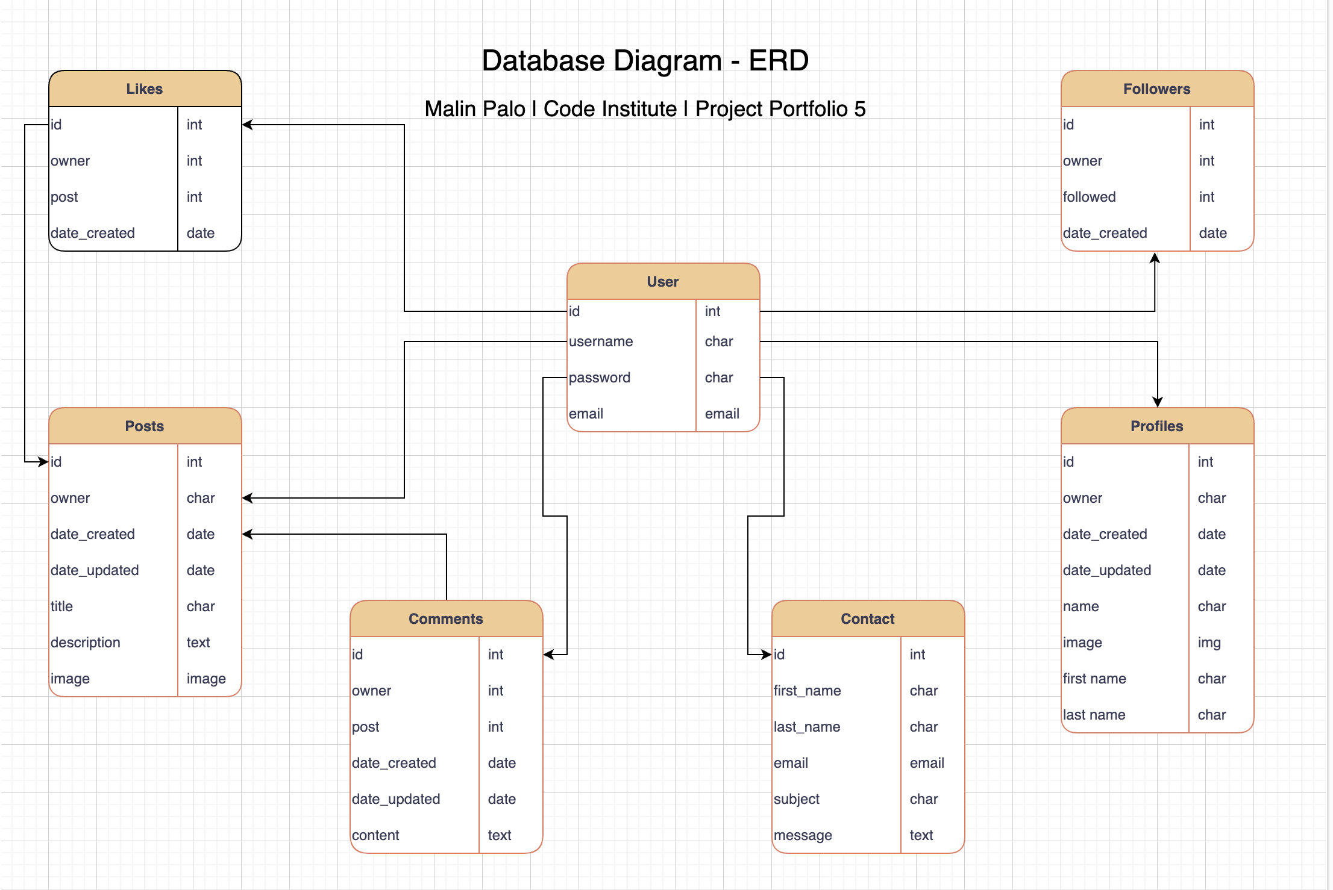Click the subject field in Contact
Screen dimensions: 1333x890
point(797,798)
